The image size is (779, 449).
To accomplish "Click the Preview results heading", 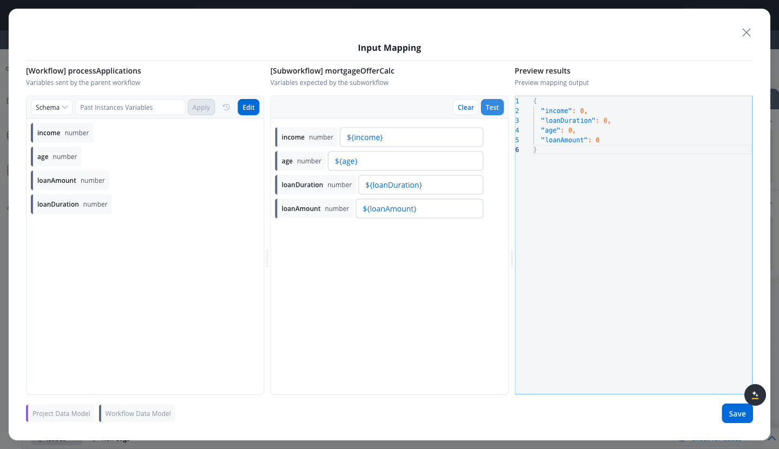I will pyautogui.click(x=543, y=71).
